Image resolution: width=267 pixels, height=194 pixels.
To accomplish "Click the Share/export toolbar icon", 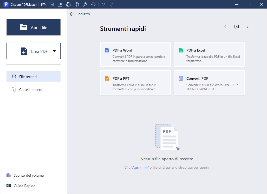I will pos(60,4).
